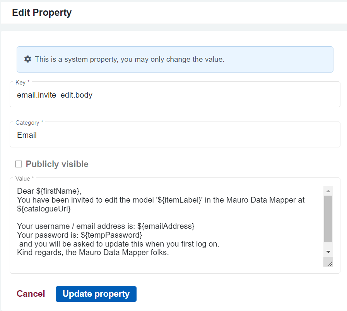Enable the Publicly visible checkbox

(x=18, y=164)
